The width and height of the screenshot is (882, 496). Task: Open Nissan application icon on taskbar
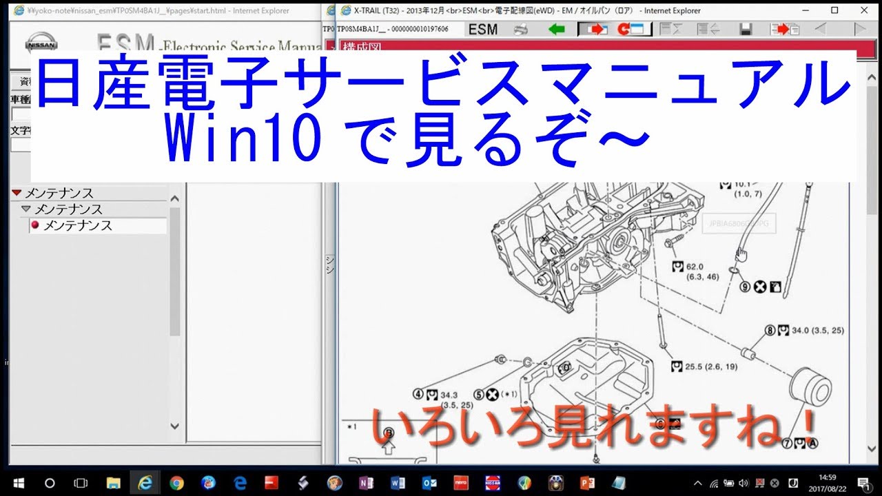493,482
